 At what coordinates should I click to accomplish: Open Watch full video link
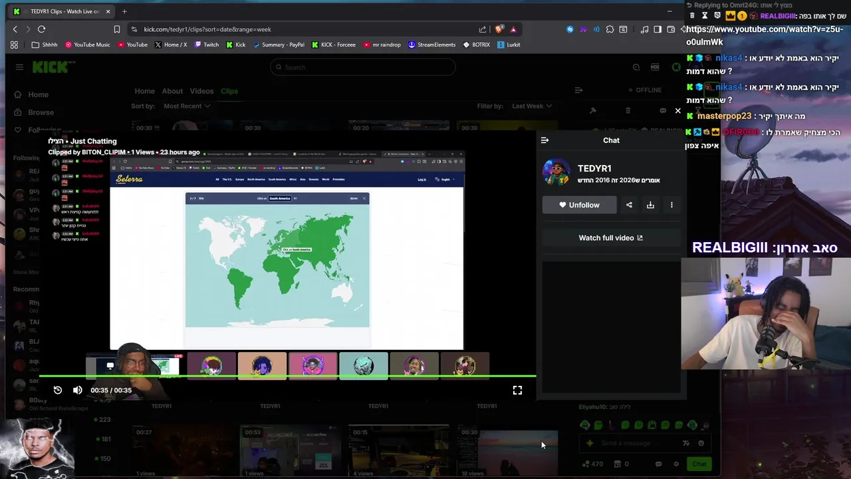point(611,238)
